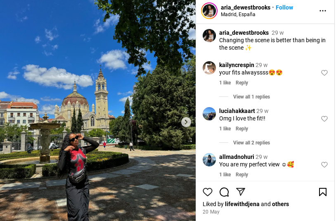Reply to luciahakkaart's comment

[x=242, y=129]
